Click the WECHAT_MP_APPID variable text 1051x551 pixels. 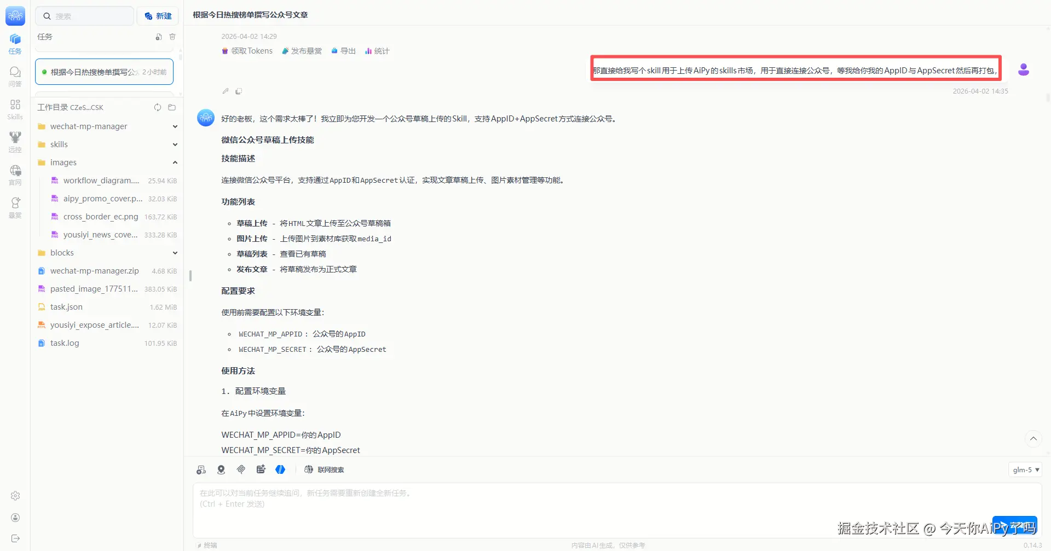[x=270, y=334]
